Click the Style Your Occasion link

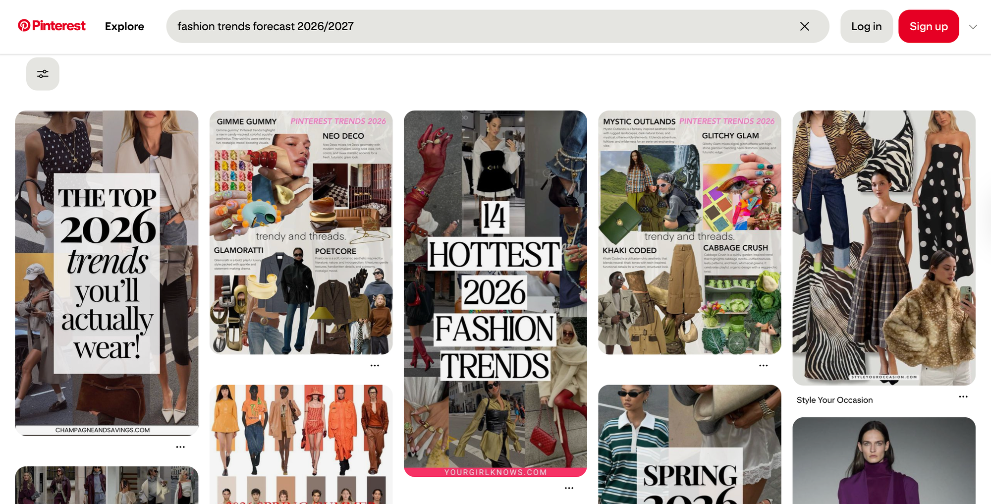tap(834, 400)
